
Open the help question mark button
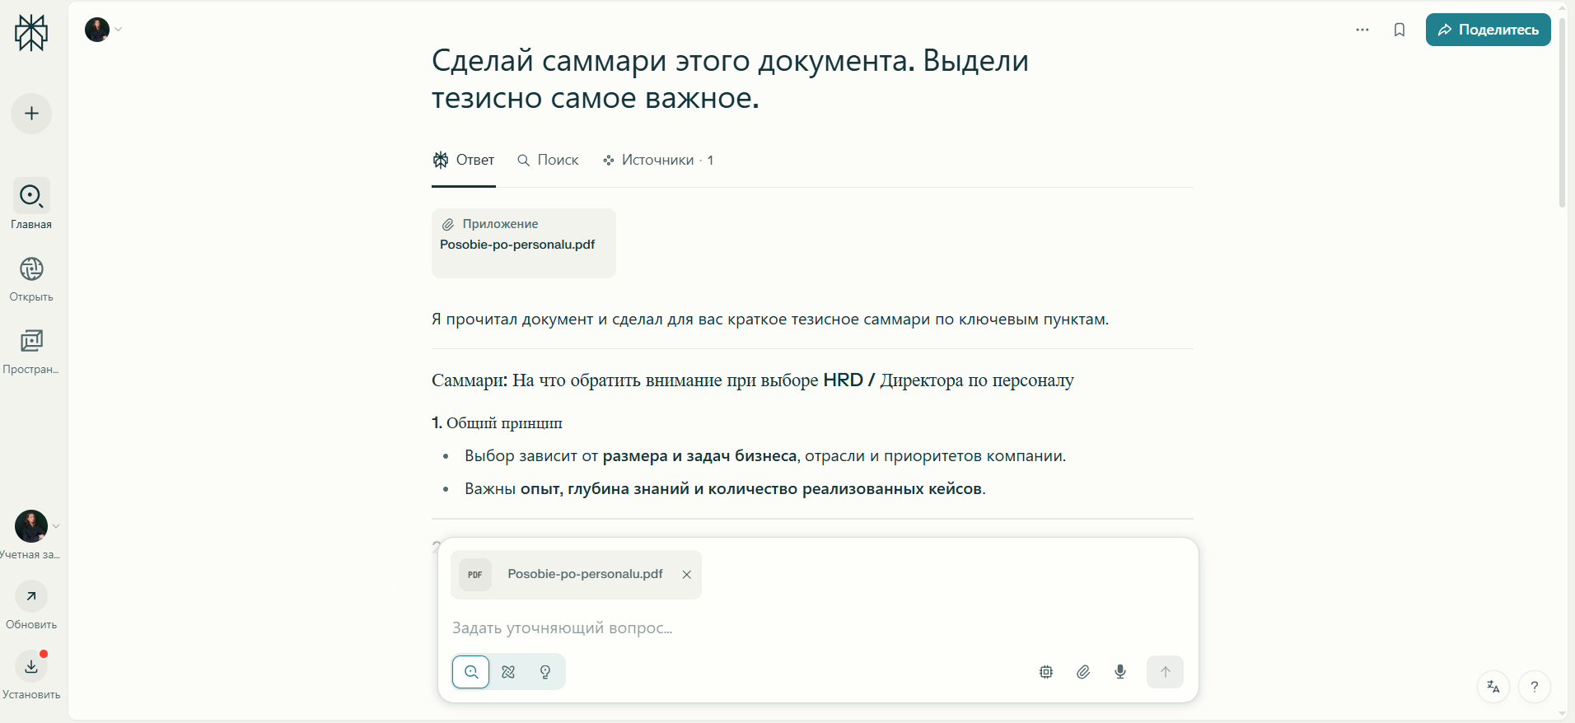(x=1535, y=687)
